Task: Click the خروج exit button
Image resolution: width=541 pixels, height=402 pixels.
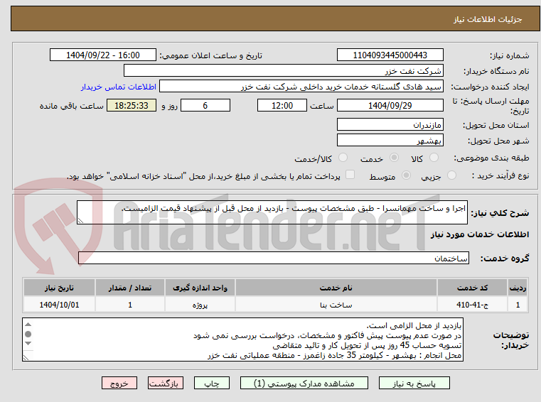Action: point(119,383)
